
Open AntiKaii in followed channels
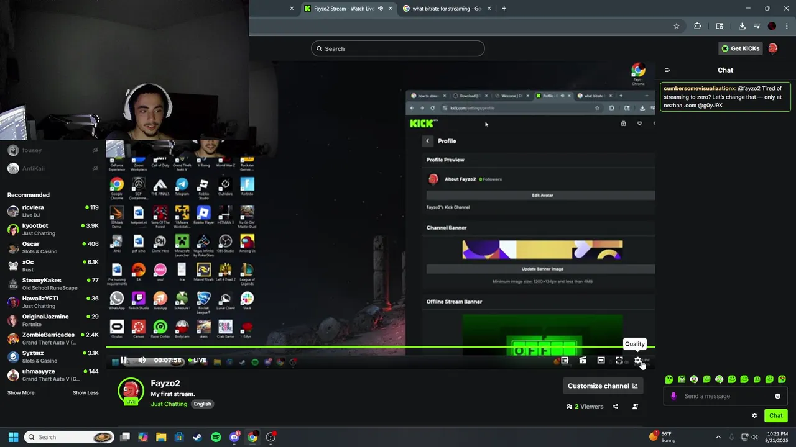click(53, 168)
